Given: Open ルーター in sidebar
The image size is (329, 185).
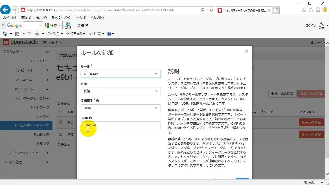Looking at the screenshot, I should pyautogui.click(x=42, y=116).
